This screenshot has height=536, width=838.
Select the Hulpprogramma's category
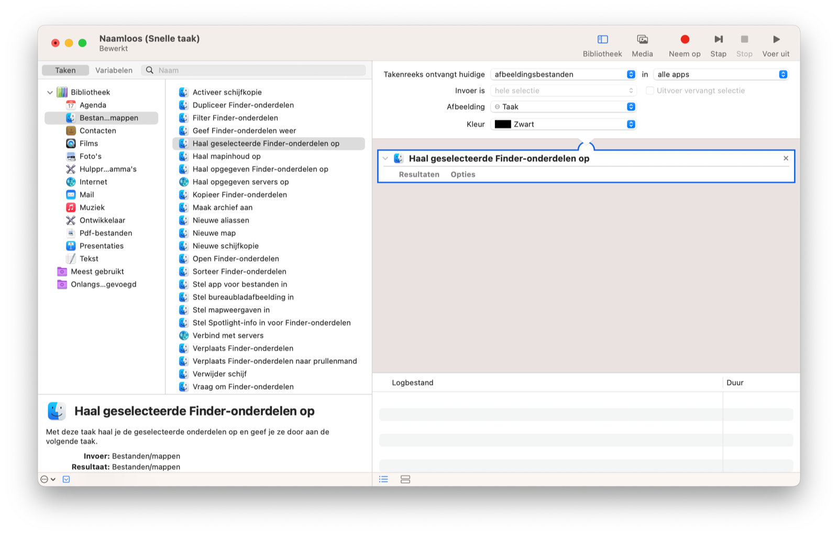coord(101,169)
